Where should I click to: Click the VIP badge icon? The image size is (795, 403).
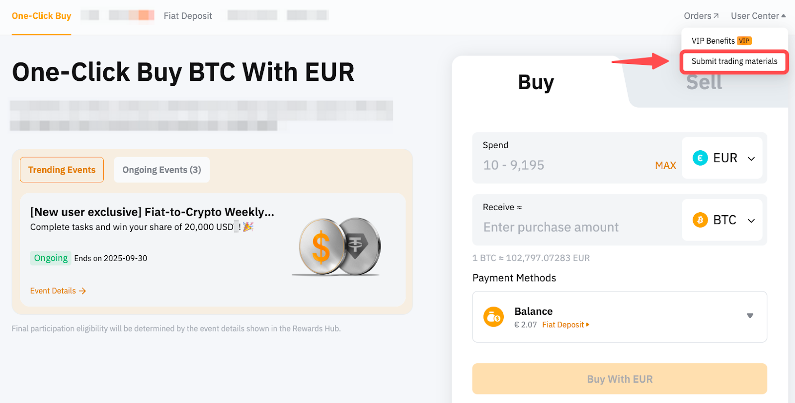pyautogui.click(x=744, y=41)
